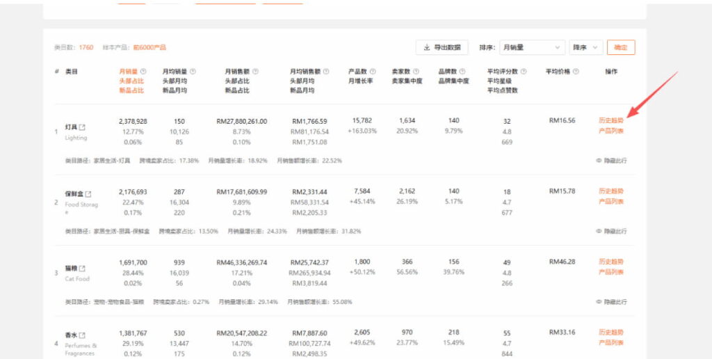Viewport: 712px width, 359px height.
Task: Click growth rate +163.03%
Action: click(x=362, y=131)
